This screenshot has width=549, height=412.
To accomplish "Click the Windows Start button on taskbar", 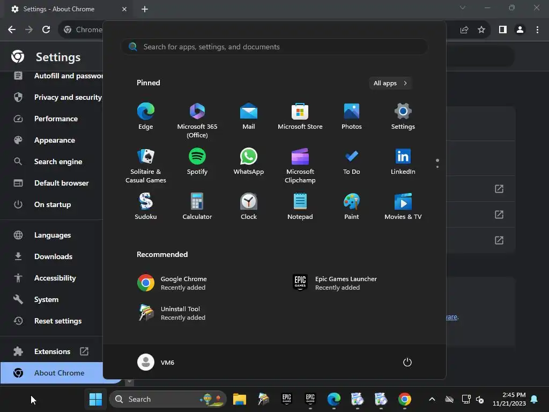I will tap(95, 399).
